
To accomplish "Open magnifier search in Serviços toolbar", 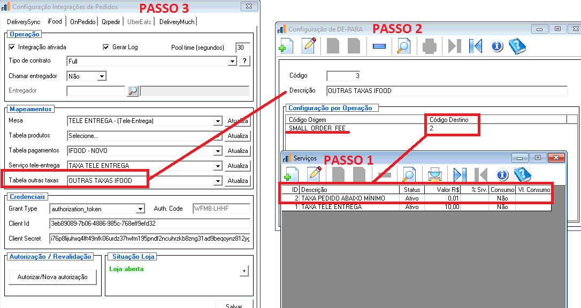I will point(408,174).
